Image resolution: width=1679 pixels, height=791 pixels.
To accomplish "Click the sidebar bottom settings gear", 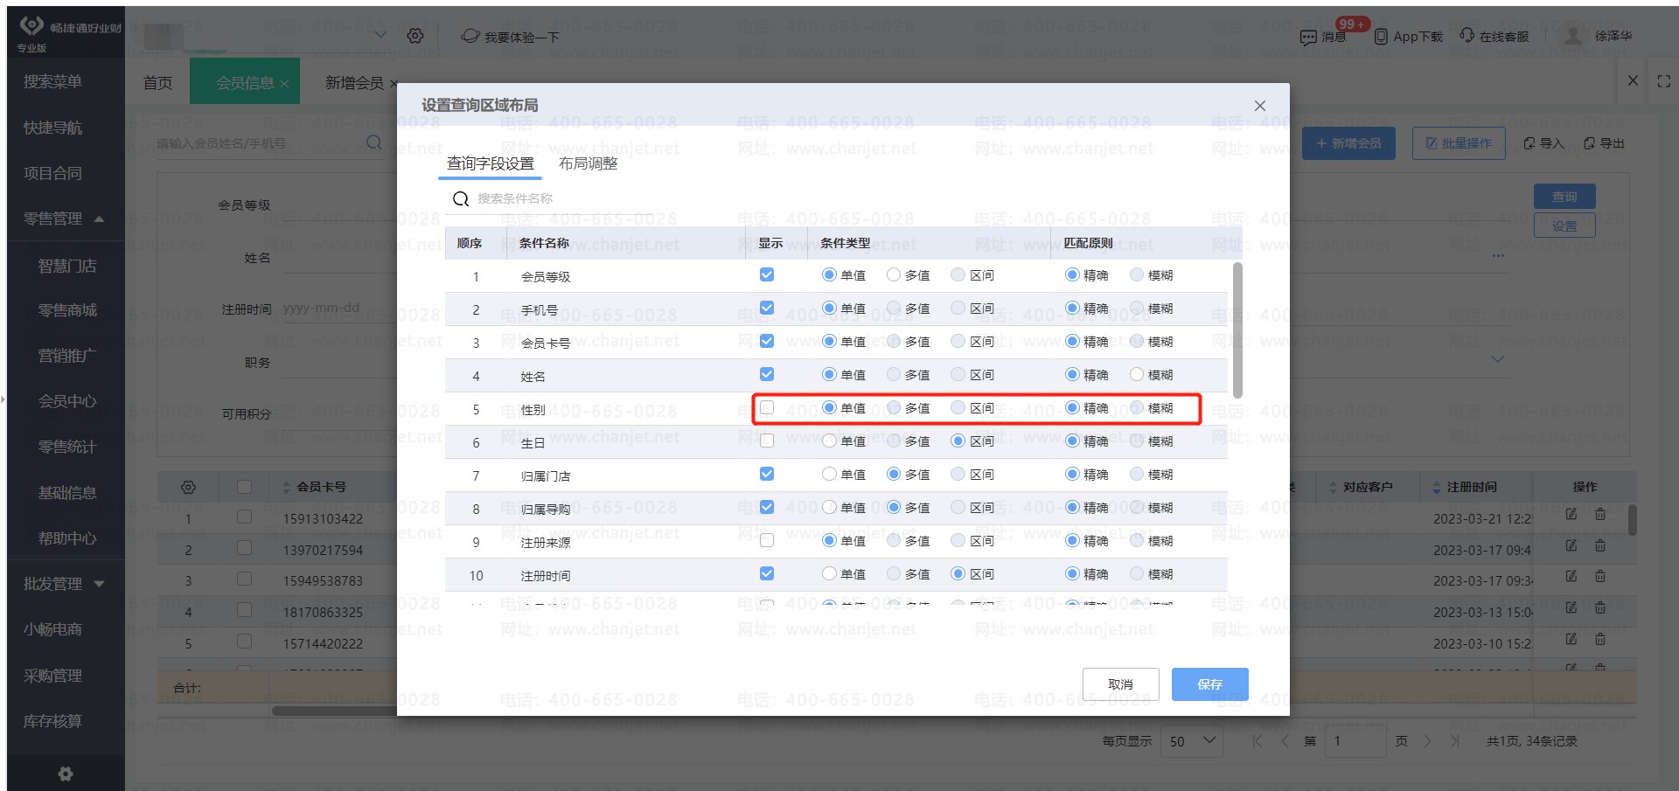I will click(x=66, y=774).
